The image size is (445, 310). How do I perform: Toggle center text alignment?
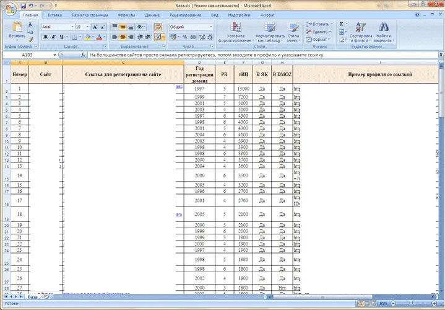tap(123, 37)
